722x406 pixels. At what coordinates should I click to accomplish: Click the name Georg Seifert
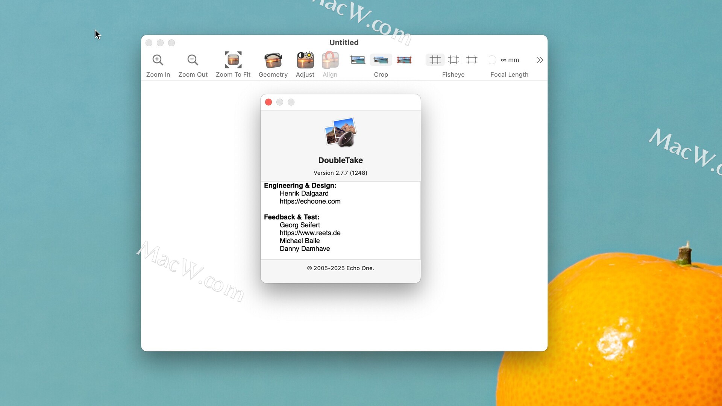pyautogui.click(x=300, y=225)
